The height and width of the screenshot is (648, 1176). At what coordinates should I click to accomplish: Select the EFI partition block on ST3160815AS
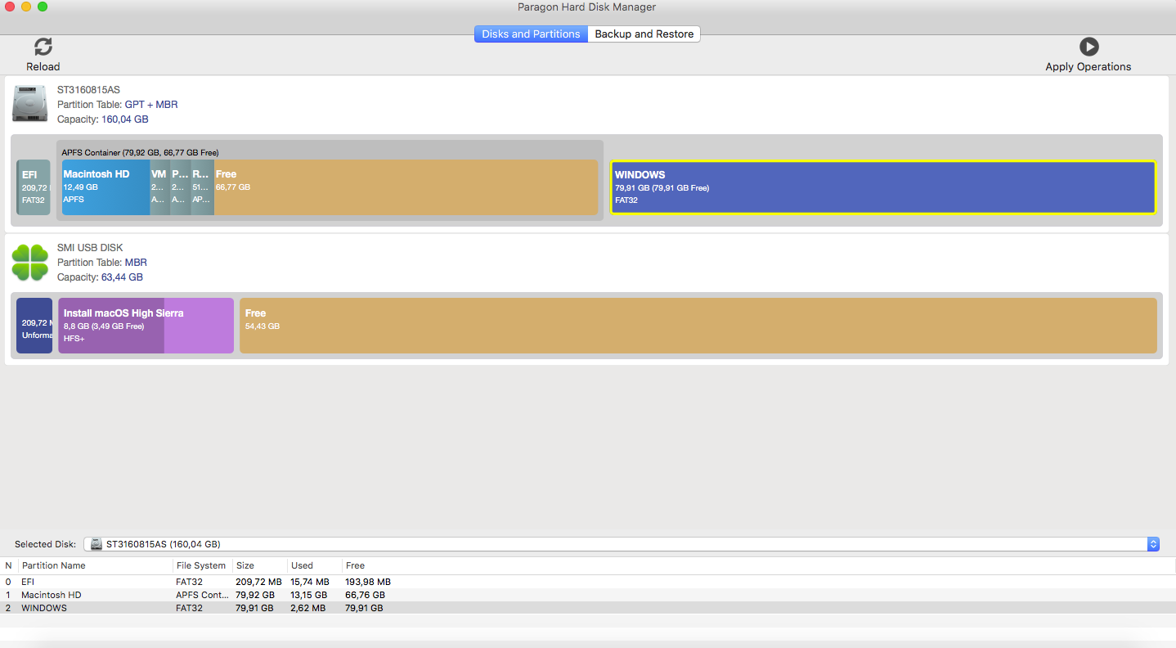coord(34,187)
